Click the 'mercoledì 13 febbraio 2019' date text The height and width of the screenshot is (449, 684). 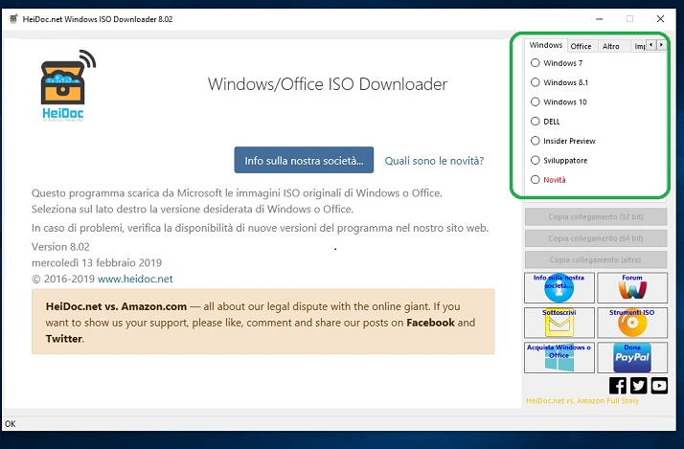pyautogui.click(x=97, y=263)
